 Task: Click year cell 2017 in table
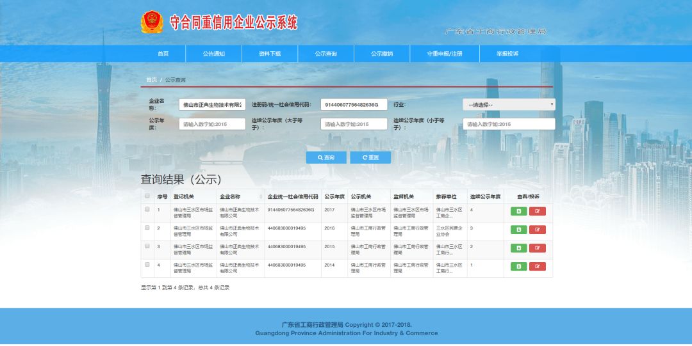tap(330, 210)
